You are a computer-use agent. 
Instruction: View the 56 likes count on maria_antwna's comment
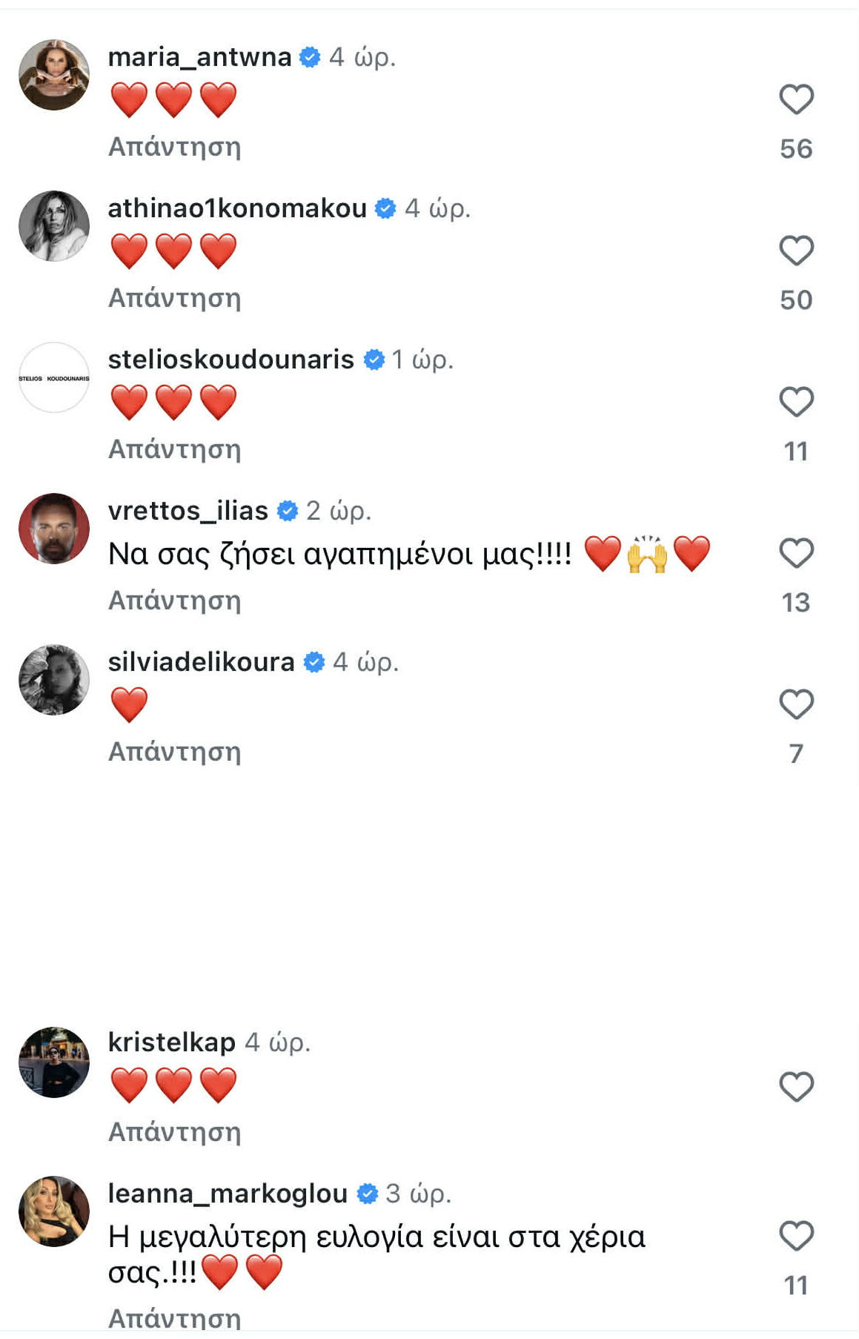796,149
